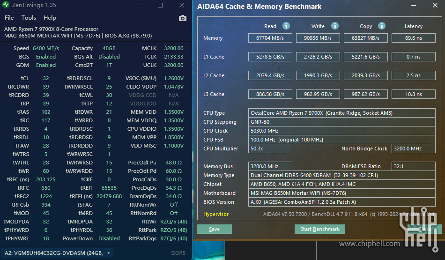Click CPU Clock field 5030.0 MHz
This screenshot has height=260, width=445.
point(341,131)
